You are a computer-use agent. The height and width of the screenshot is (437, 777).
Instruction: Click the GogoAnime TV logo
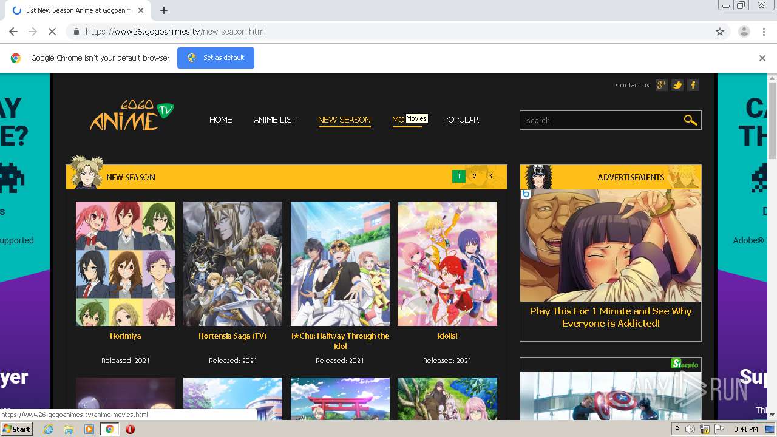click(132, 115)
